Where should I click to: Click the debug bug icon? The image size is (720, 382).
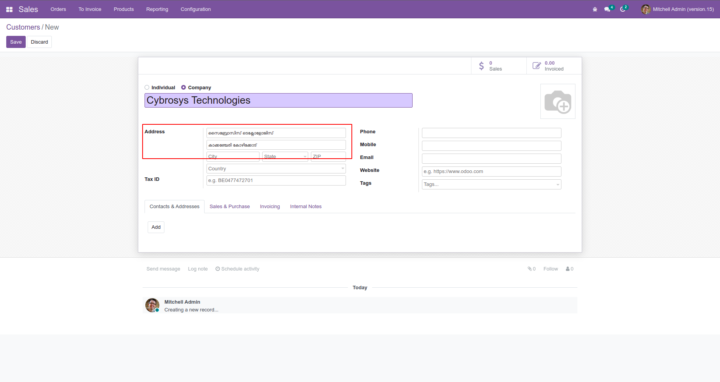595,9
